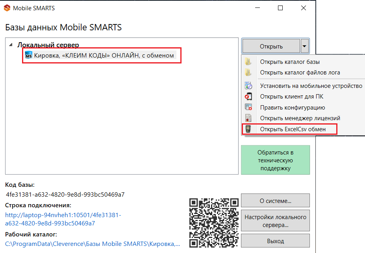Click the Базы данных Mobile SMARTS heading
This screenshot has height=253, width=365.
pos(63,27)
